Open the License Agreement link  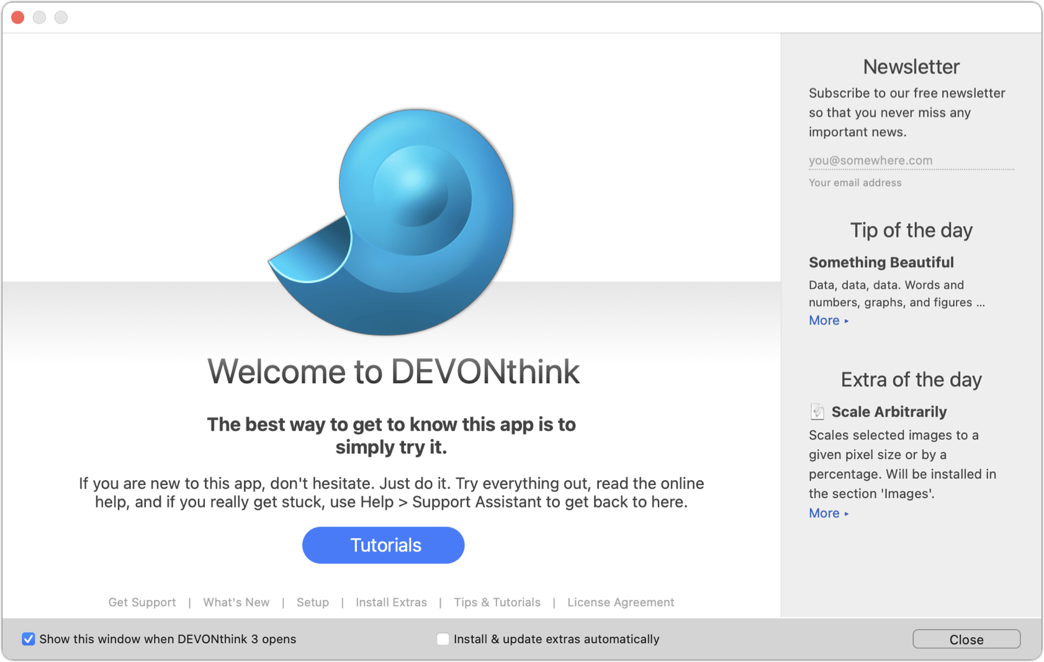pos(621,602)
